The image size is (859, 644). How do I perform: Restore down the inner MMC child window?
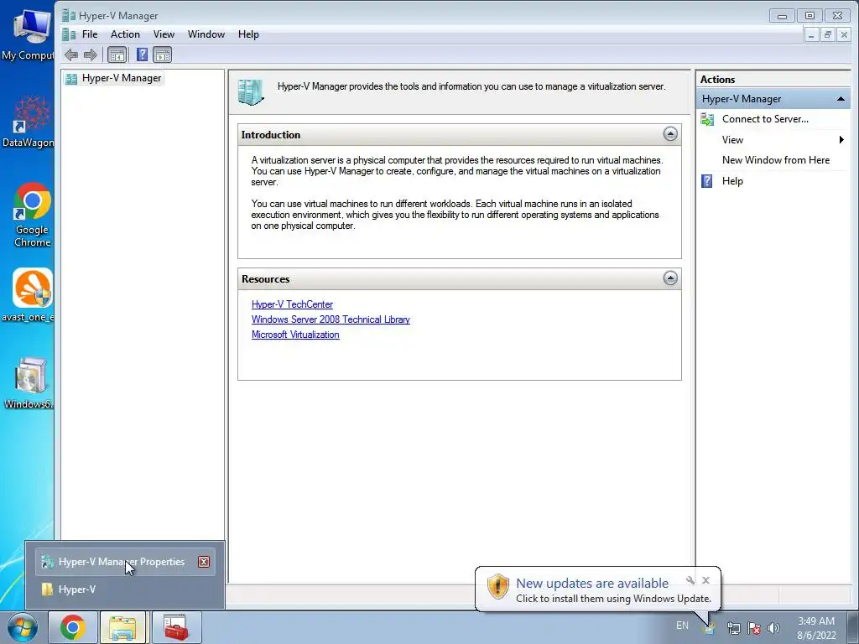828,35
